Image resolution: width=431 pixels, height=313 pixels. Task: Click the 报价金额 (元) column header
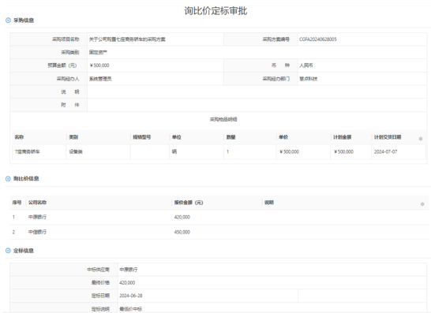coord(189,203)
